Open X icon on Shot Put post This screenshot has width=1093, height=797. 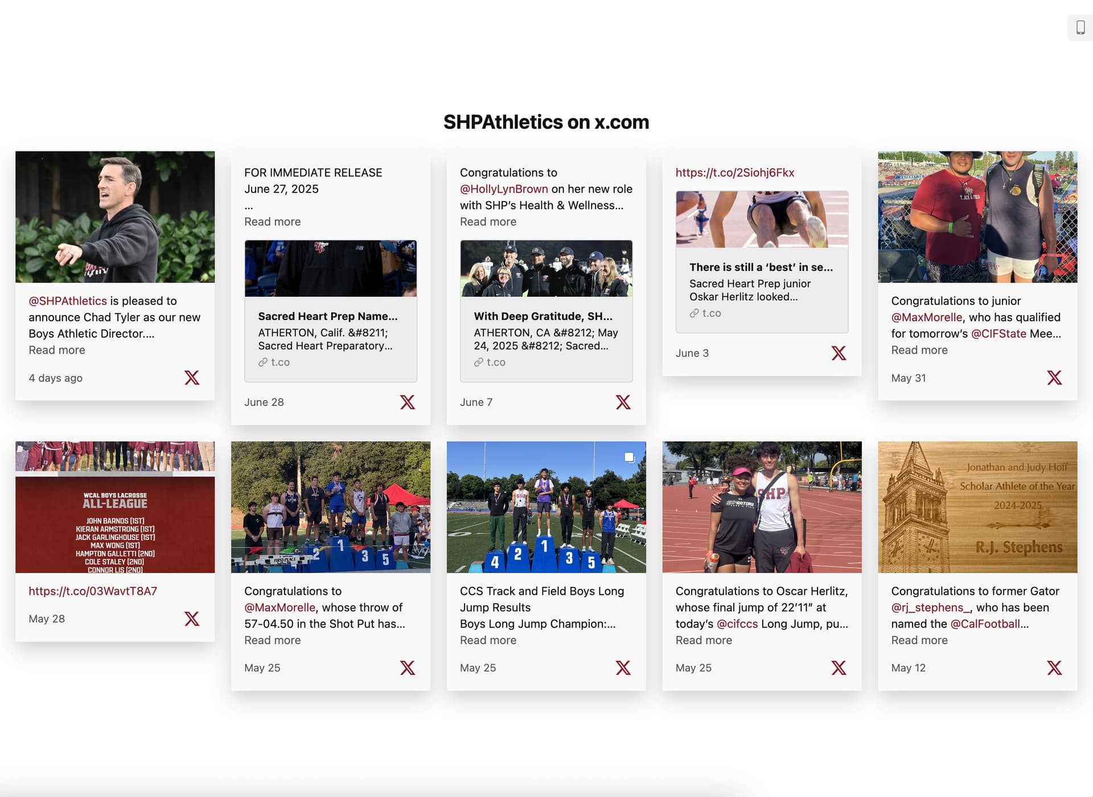(408, 668)
